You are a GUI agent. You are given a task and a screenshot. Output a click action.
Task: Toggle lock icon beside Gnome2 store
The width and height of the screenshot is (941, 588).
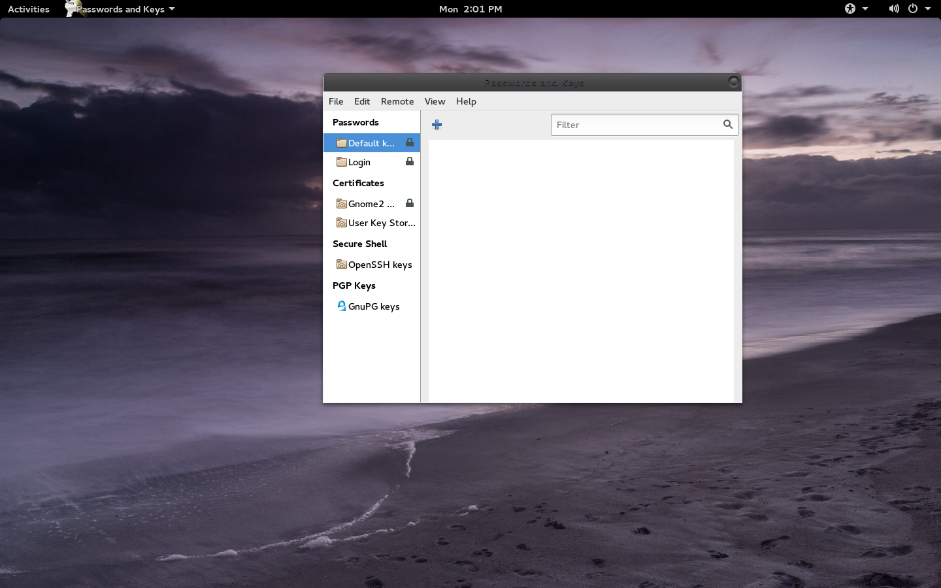(x=410, y=203)
